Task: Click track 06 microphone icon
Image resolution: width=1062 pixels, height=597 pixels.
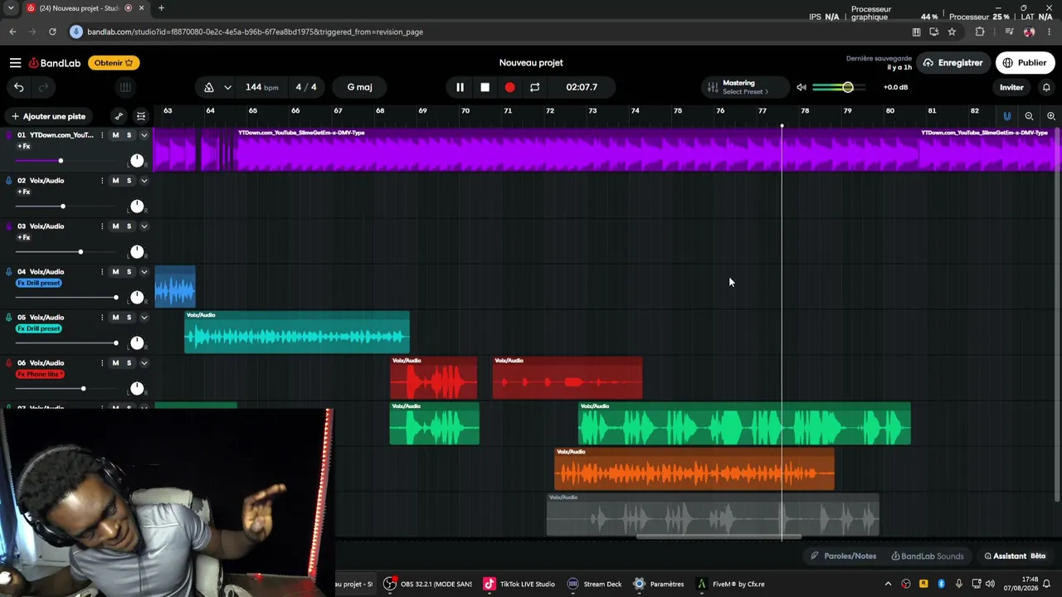Action: [9, 363]
